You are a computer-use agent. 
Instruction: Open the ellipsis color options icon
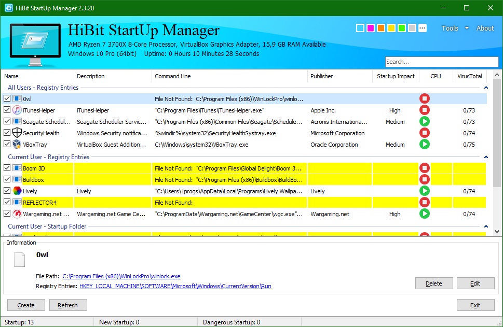(422, 28)
